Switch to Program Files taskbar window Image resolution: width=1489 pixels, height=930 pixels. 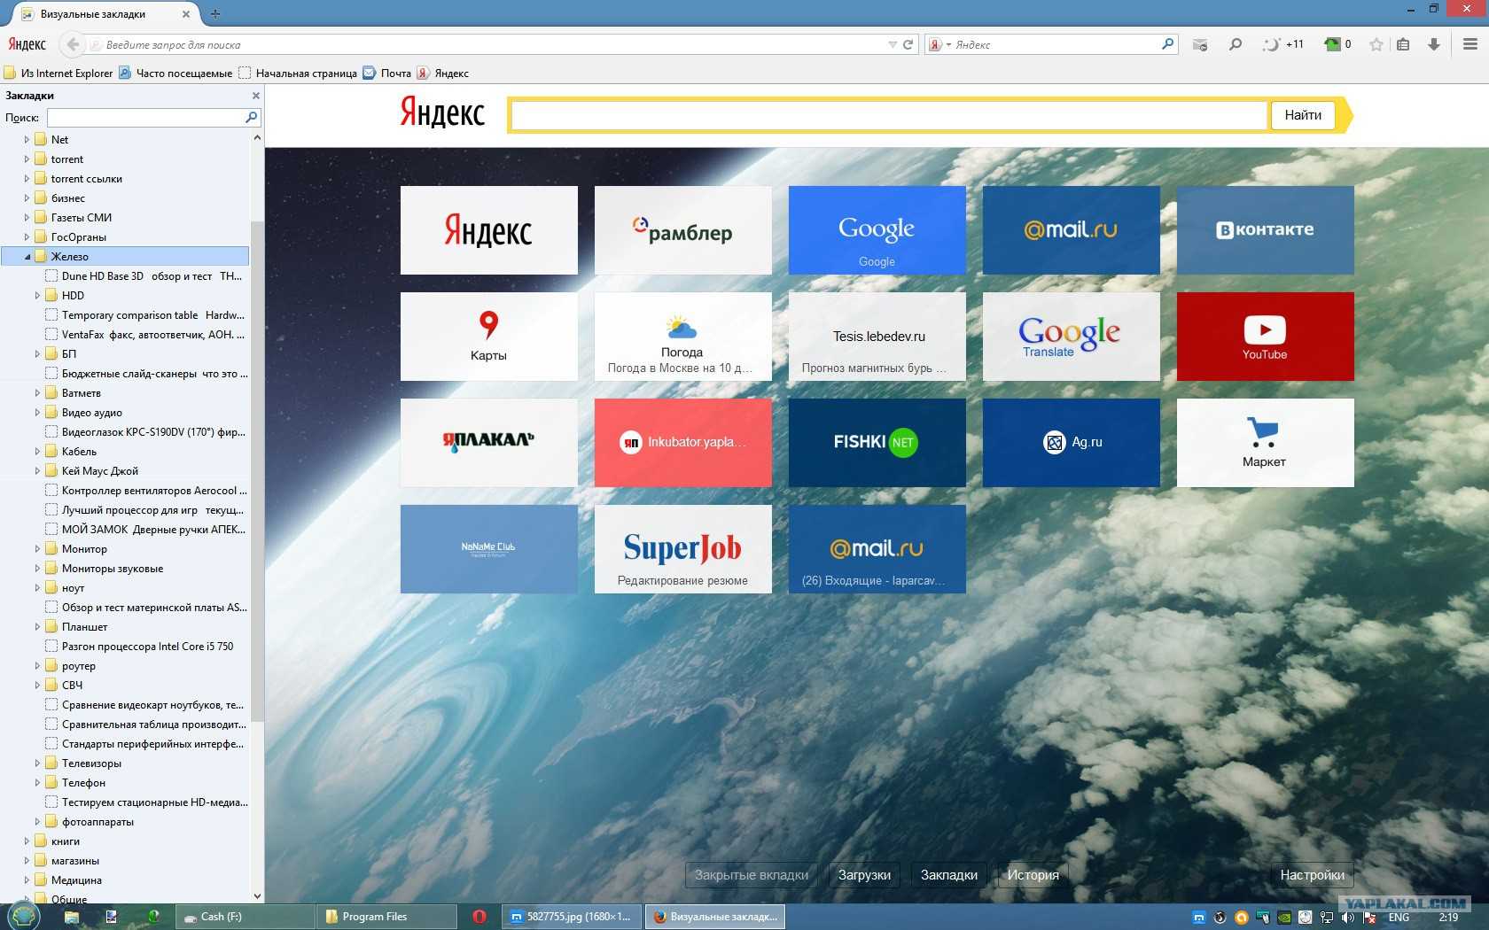pos(386,917)
